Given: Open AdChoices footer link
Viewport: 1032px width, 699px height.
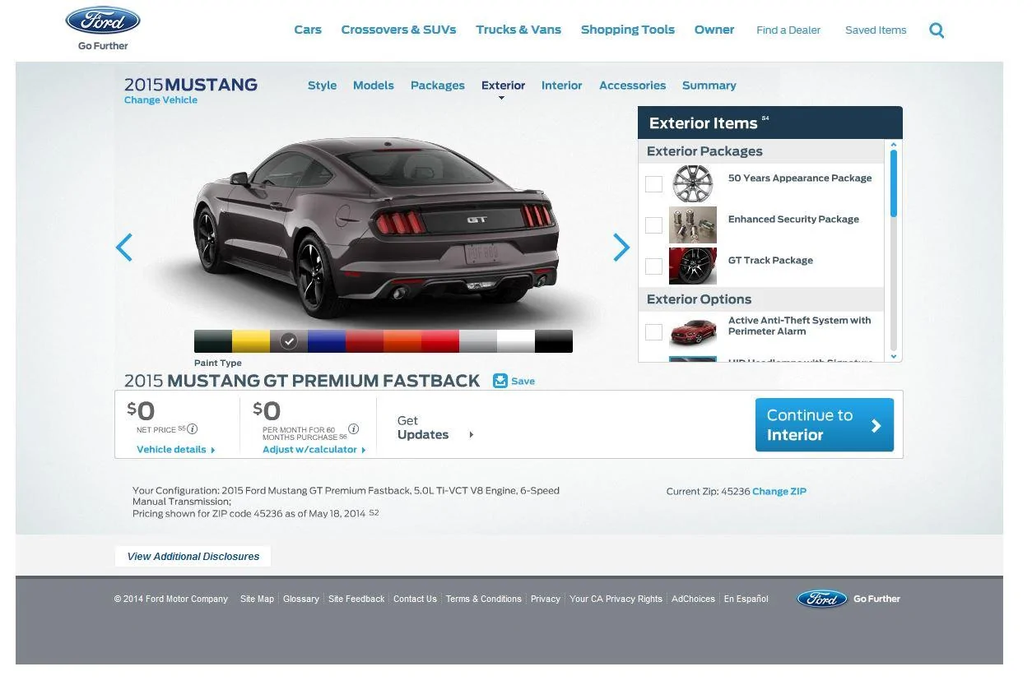Looking at the screenshot, I should (693, 599).
